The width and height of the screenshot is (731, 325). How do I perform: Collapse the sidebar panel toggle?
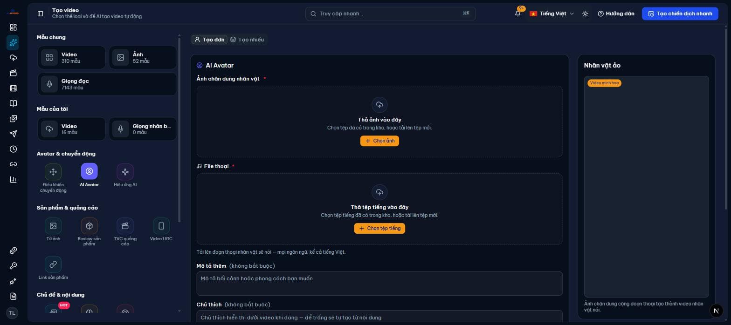pos(41,14)
